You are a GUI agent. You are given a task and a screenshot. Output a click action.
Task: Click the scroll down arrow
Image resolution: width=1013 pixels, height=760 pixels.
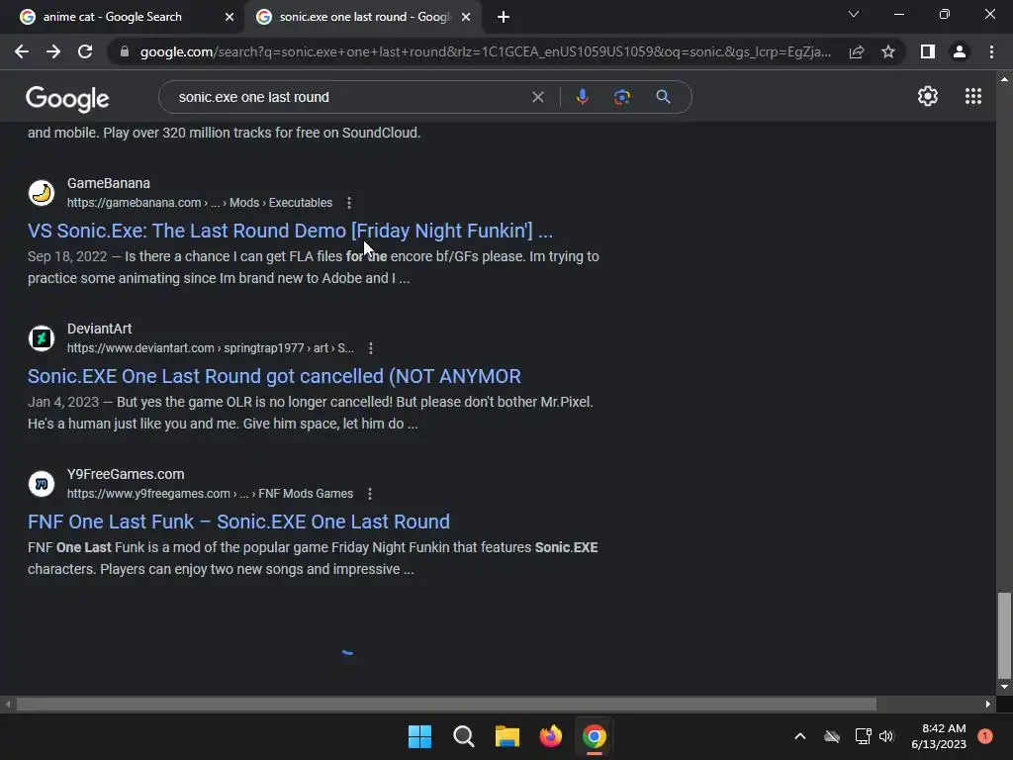point(1004,687)
